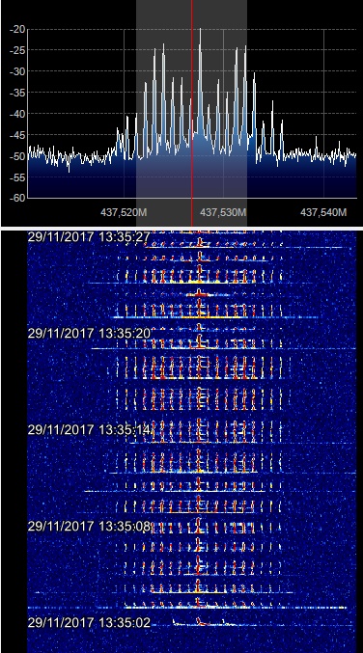Viewport: 363px width, 653px height.
Task: Click the right edge of gray filter band
Action: 247,113
